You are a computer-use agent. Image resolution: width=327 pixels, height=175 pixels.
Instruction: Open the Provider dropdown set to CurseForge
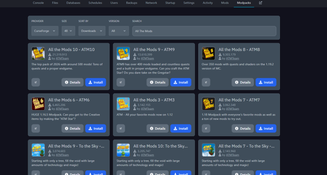pyautogui.click(x=45, y=31)
